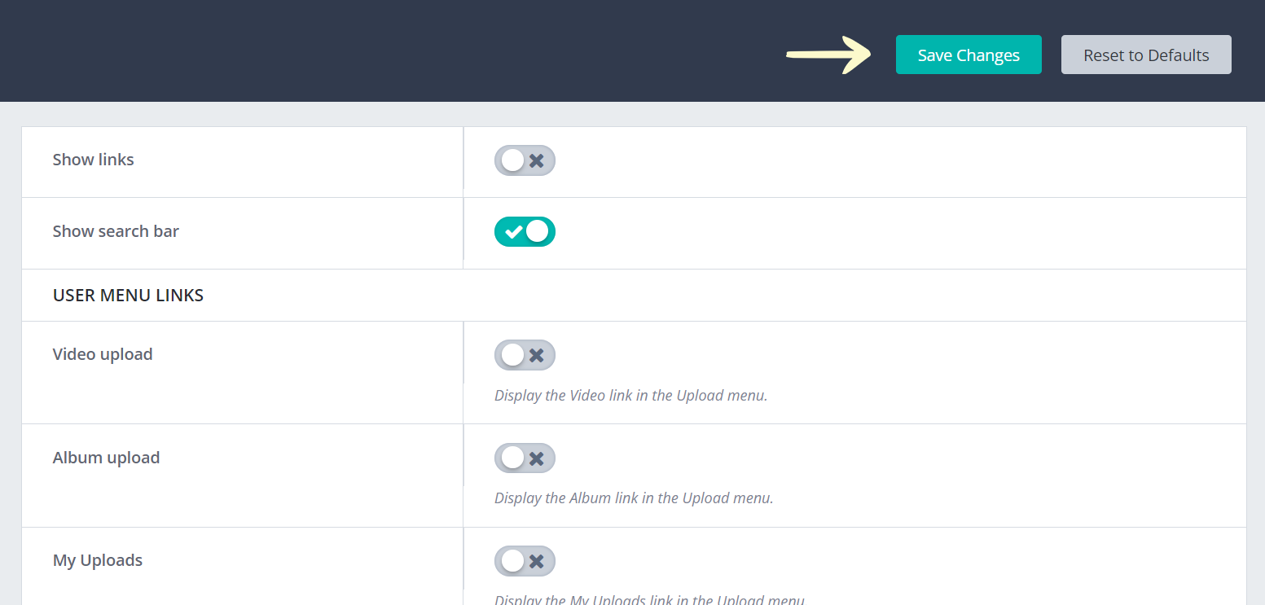Screen dimensions: 1265x605
Task: Click the My Uploads label
Action: (98, 560)
